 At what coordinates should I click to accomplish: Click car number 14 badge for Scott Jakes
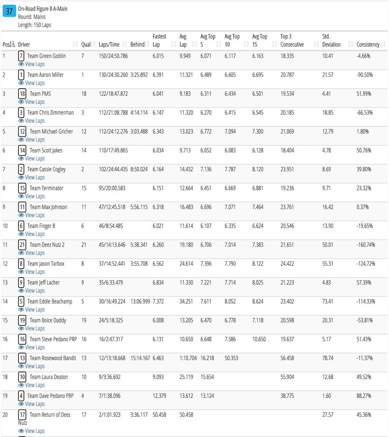click(23, 150)
